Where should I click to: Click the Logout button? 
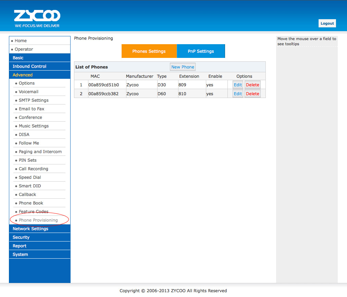tap(327, 23)
